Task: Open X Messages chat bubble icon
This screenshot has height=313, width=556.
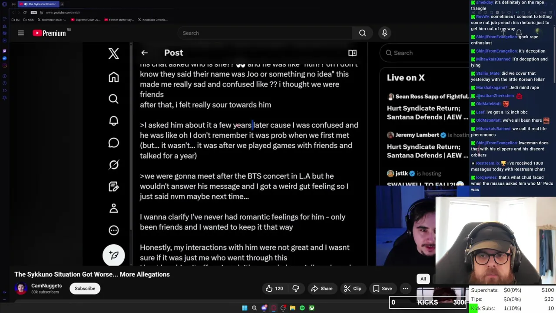Action: point(113,143)
